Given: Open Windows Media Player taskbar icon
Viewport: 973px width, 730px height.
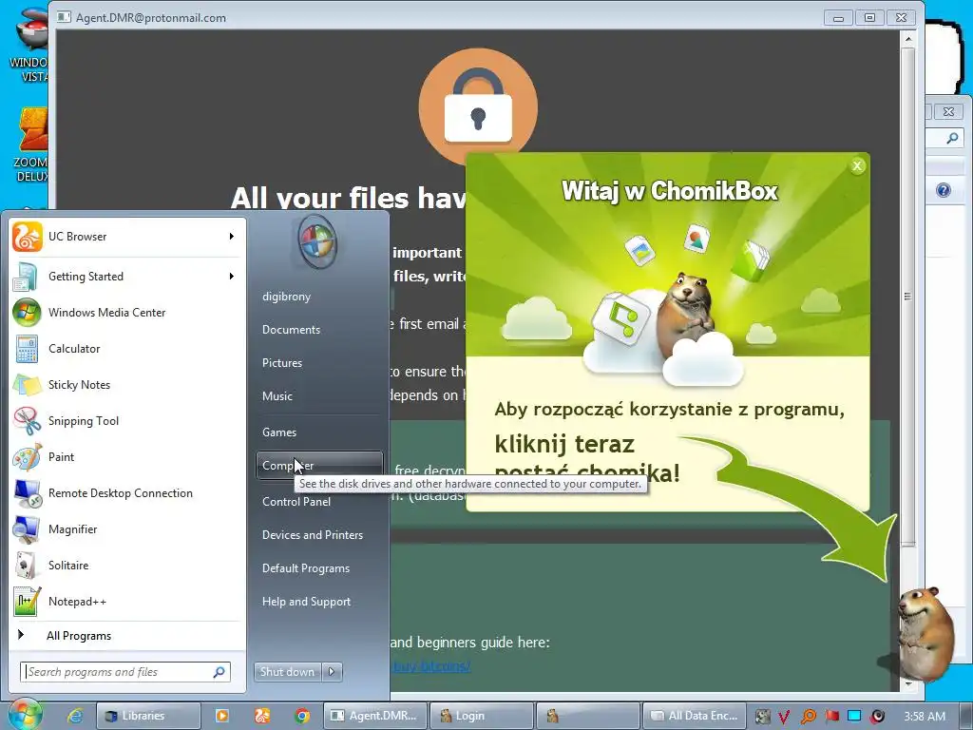Looking at the screenshot, I should click(221, 716).
